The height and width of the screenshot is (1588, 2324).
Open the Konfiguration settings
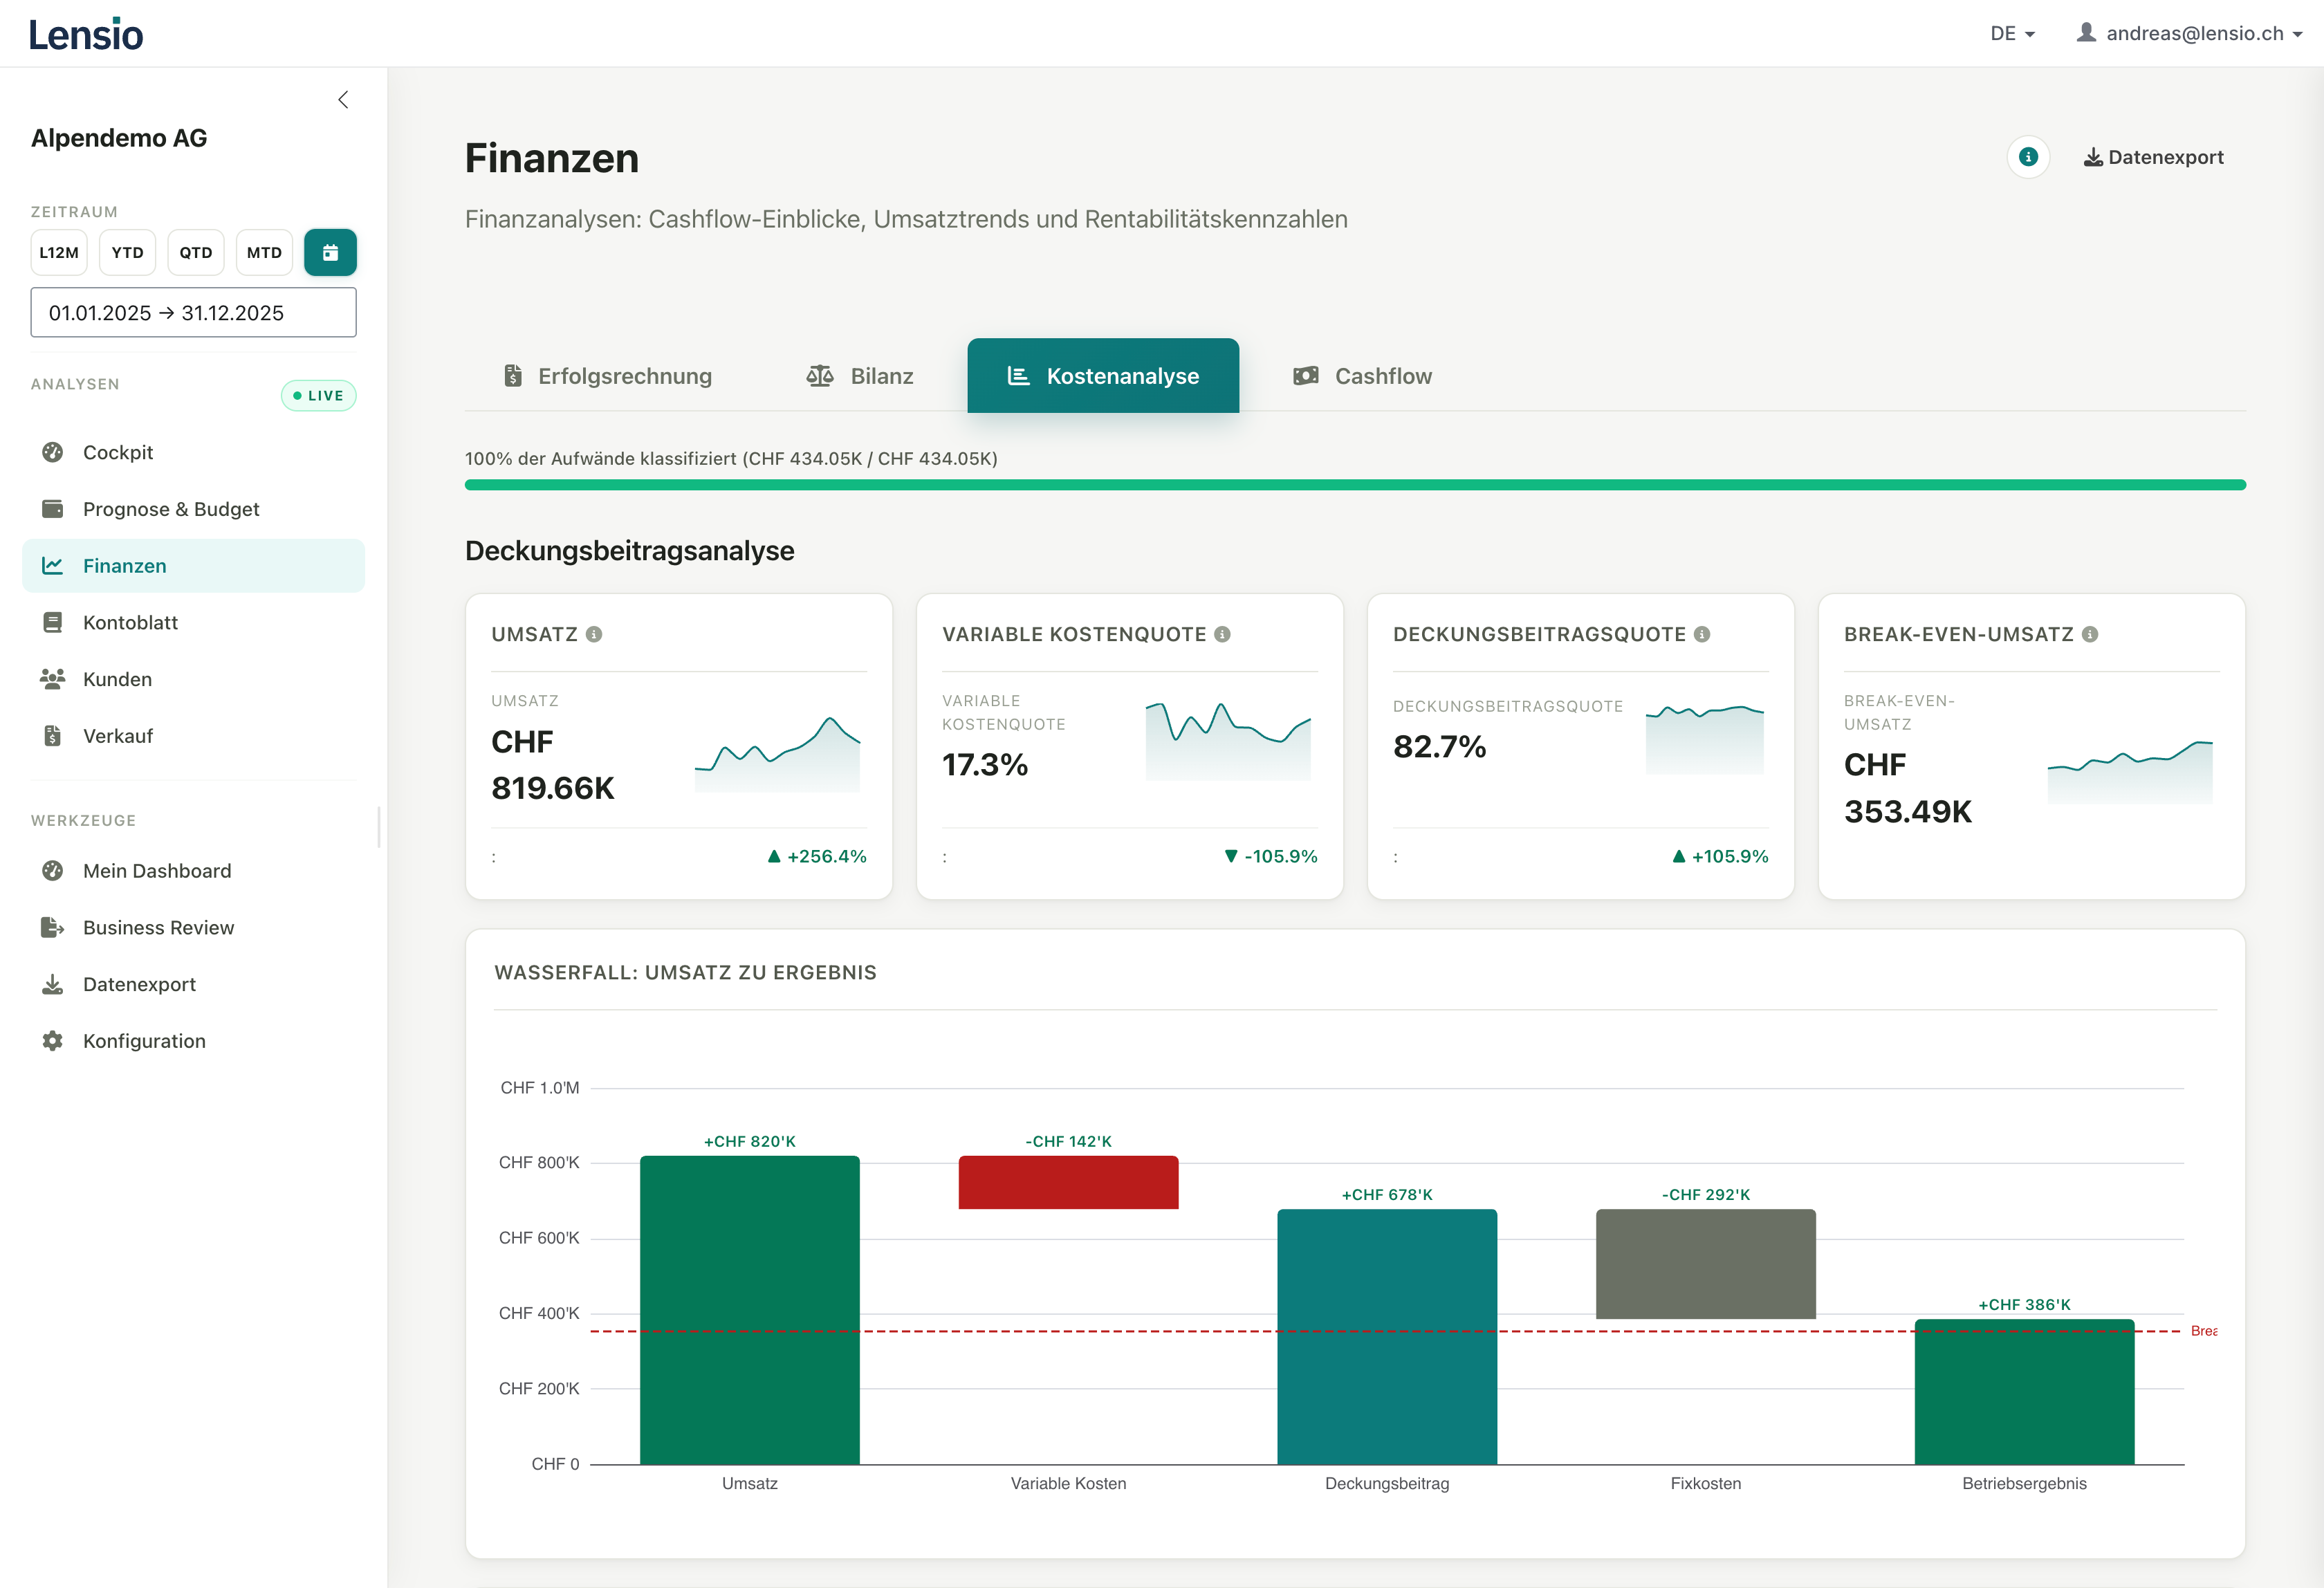(x=145, y=1040)
